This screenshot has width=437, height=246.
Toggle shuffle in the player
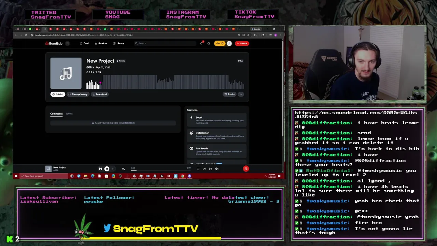[204, 169]
